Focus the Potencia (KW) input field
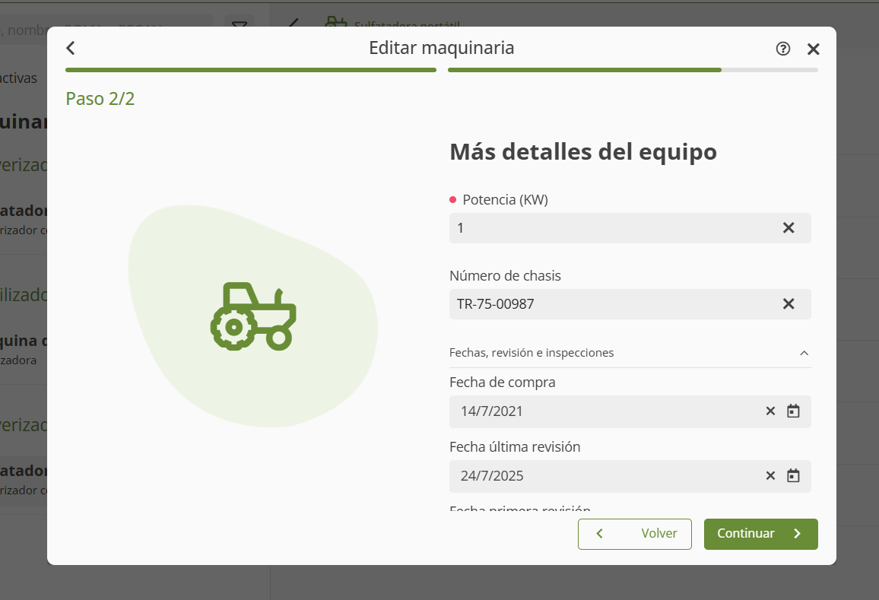Screen dimensions: 879x600 click(608, 228)
